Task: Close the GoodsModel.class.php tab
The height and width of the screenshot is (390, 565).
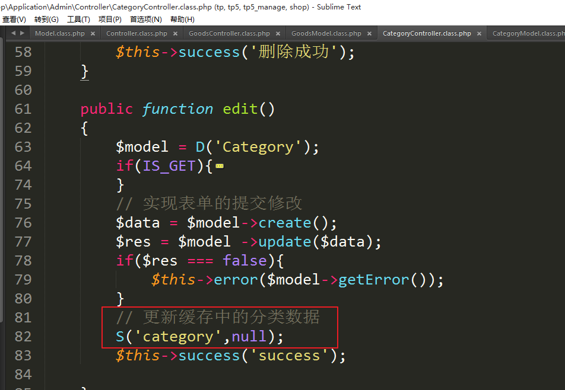Action: [369, 34]
